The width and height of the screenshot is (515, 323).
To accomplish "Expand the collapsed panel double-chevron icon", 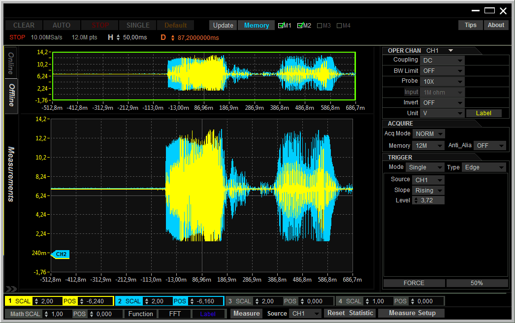I will [11, 289].
